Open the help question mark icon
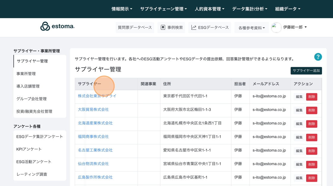The width and height of the screenshot is (333, 186). 318,57
